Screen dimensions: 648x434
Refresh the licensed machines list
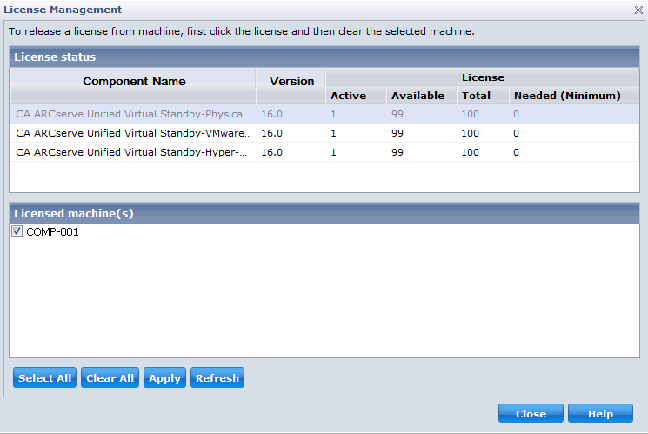point(217,378)
